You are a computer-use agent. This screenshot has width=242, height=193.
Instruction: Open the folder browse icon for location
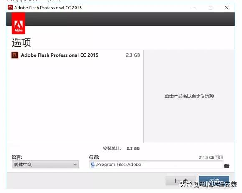click(227, 166)
